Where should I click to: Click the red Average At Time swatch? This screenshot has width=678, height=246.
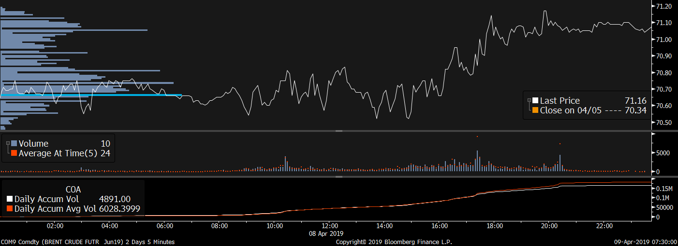pyautogui.click(x=14, y=153)
